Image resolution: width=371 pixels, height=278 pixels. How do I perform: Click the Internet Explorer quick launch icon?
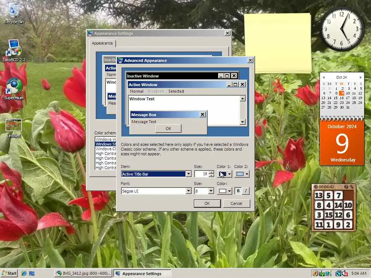pos(24,273)
